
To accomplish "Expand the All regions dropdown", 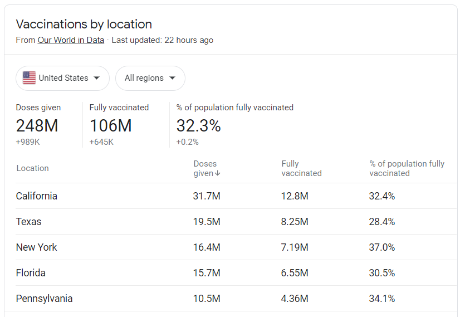I will click(150, 78).
